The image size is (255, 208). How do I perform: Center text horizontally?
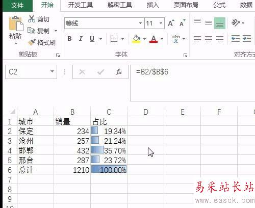click(x=209, y=39)
